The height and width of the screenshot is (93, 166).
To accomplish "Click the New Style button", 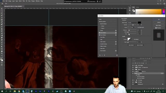I will click(159, 25).
